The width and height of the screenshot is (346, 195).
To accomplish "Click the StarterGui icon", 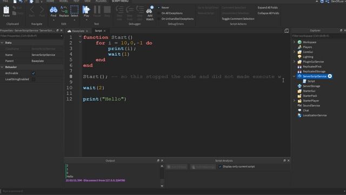I will pyautogui.click(x=300, y=91).
